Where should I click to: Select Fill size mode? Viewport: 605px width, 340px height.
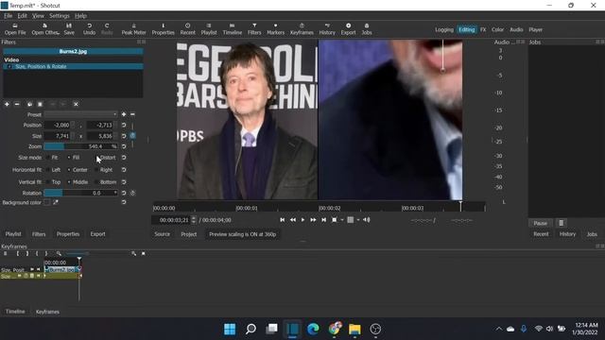[x=74, y=158]
